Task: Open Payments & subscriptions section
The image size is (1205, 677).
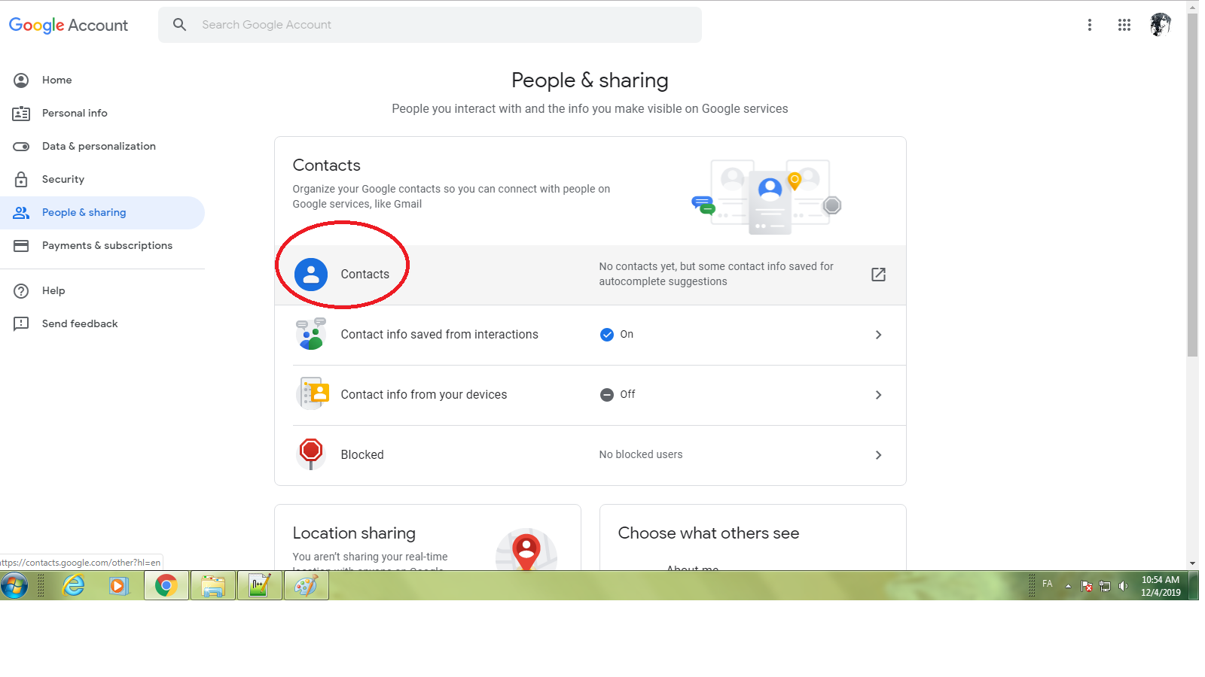Action: (x=102, y=245)
